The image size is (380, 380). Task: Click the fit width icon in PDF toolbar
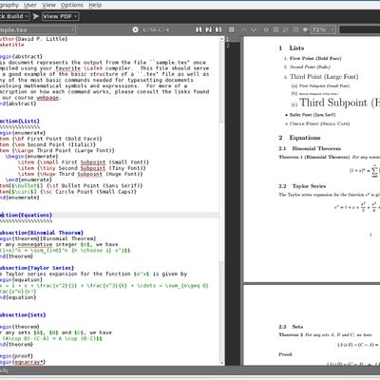pos(275,29)
